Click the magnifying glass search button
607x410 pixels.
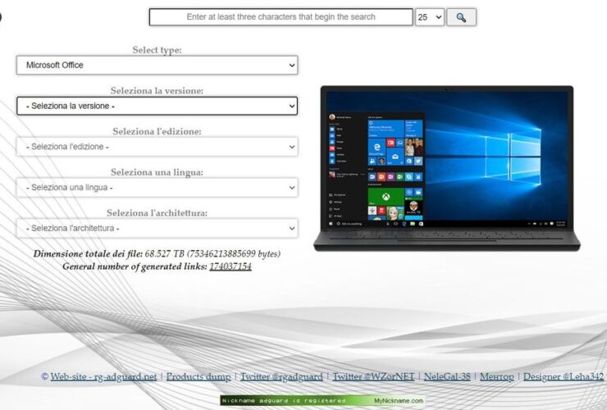(x=461, y=17)
